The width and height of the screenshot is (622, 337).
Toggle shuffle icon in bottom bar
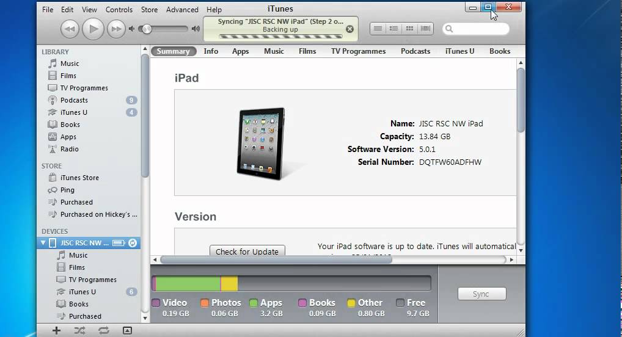point(79,330)
